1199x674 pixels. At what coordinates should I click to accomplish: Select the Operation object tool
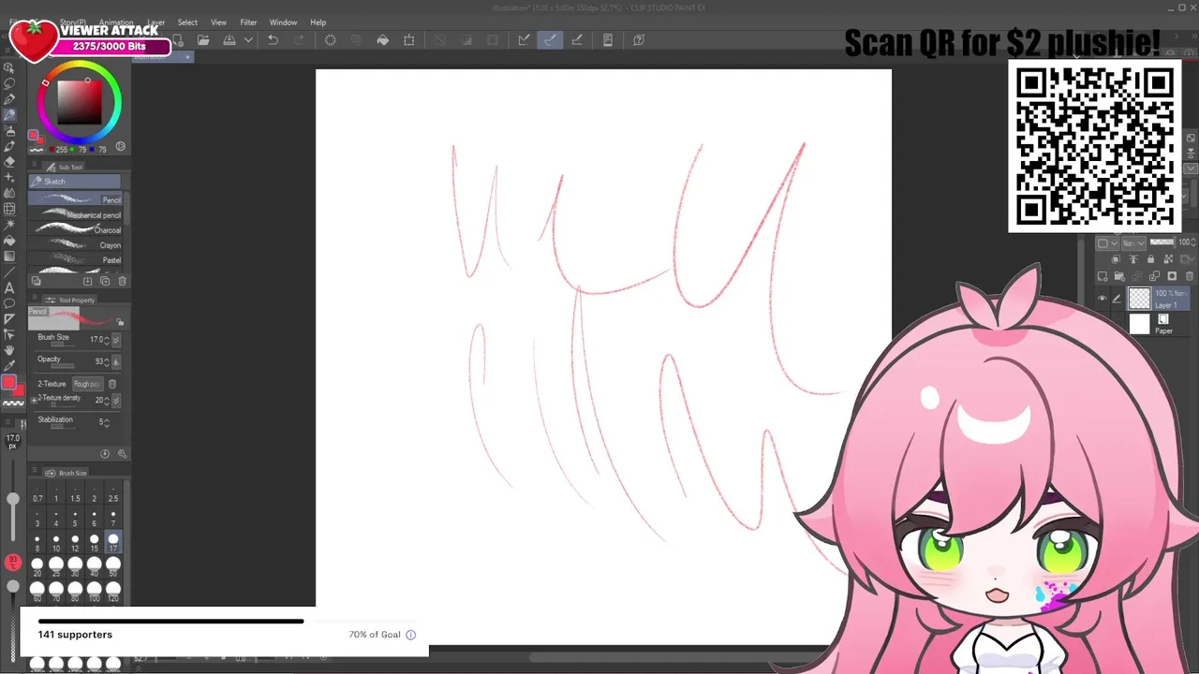[9, 67]
